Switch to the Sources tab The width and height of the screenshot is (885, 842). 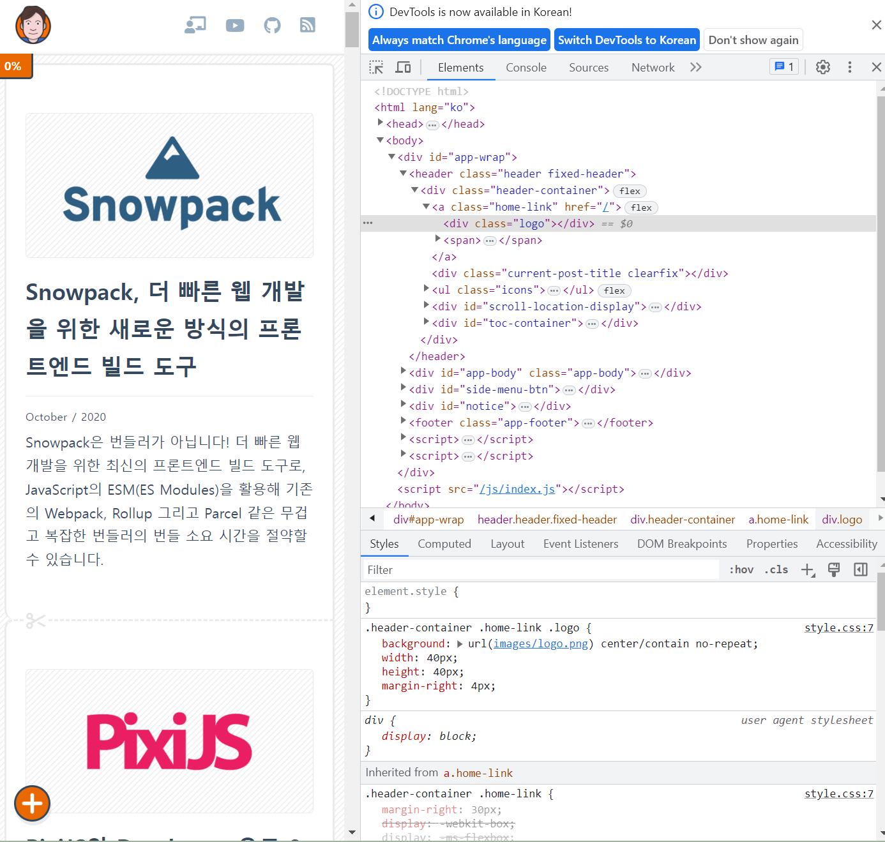point(589,68)
